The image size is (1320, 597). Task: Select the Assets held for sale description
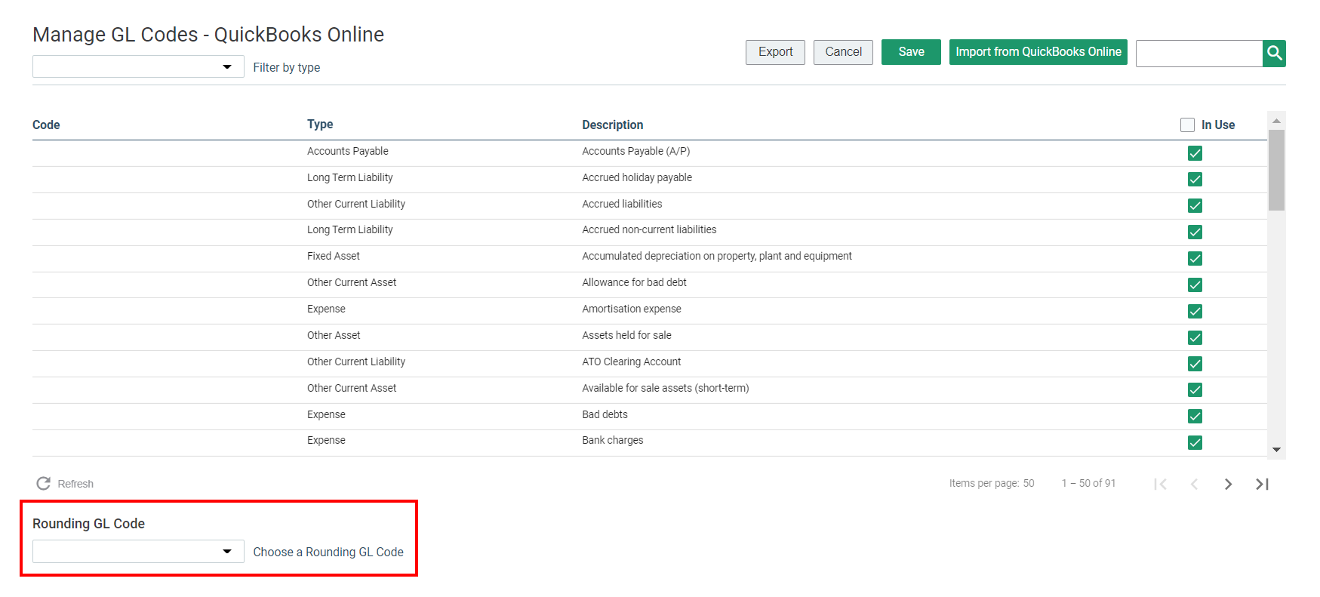coord(626,335)
